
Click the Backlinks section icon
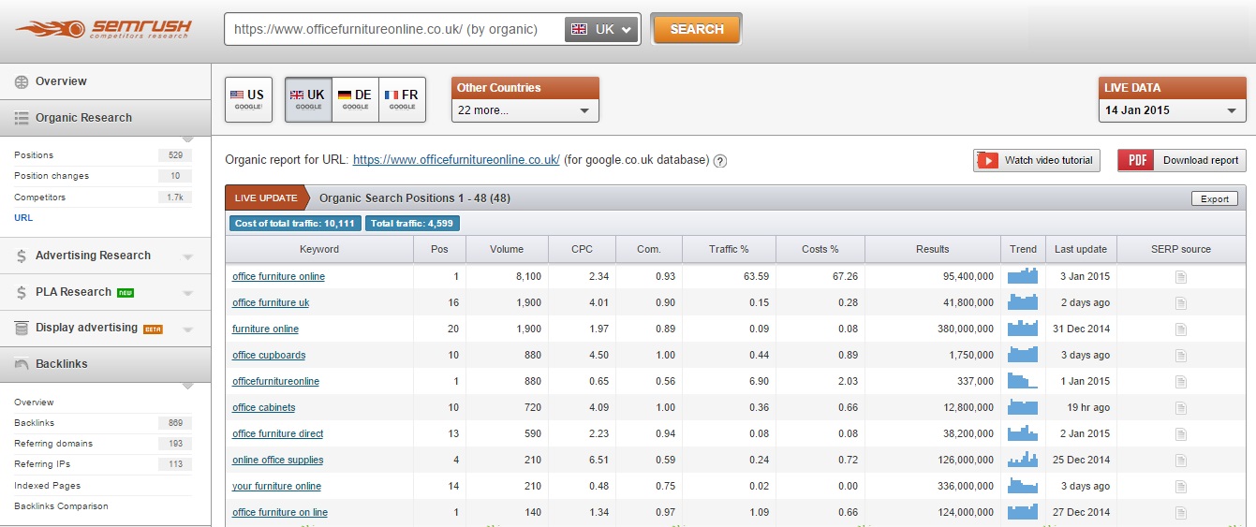(x=22, y=364)
